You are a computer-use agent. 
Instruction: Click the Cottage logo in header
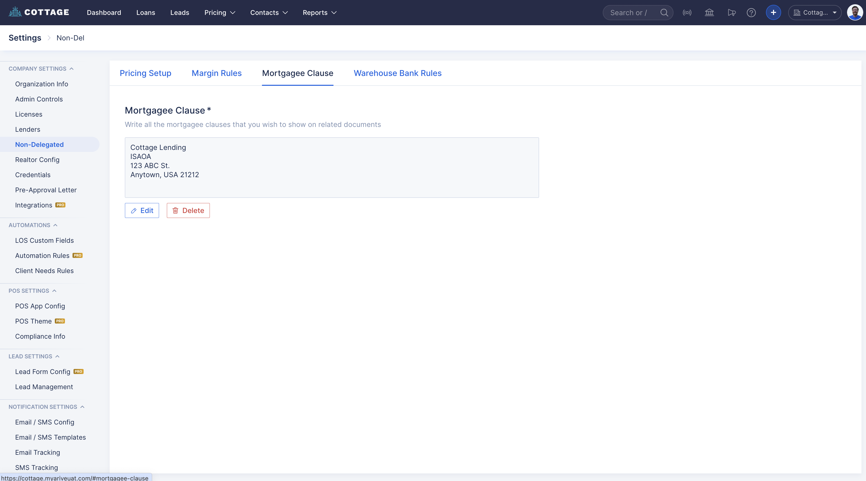click(x=39, y=12)
